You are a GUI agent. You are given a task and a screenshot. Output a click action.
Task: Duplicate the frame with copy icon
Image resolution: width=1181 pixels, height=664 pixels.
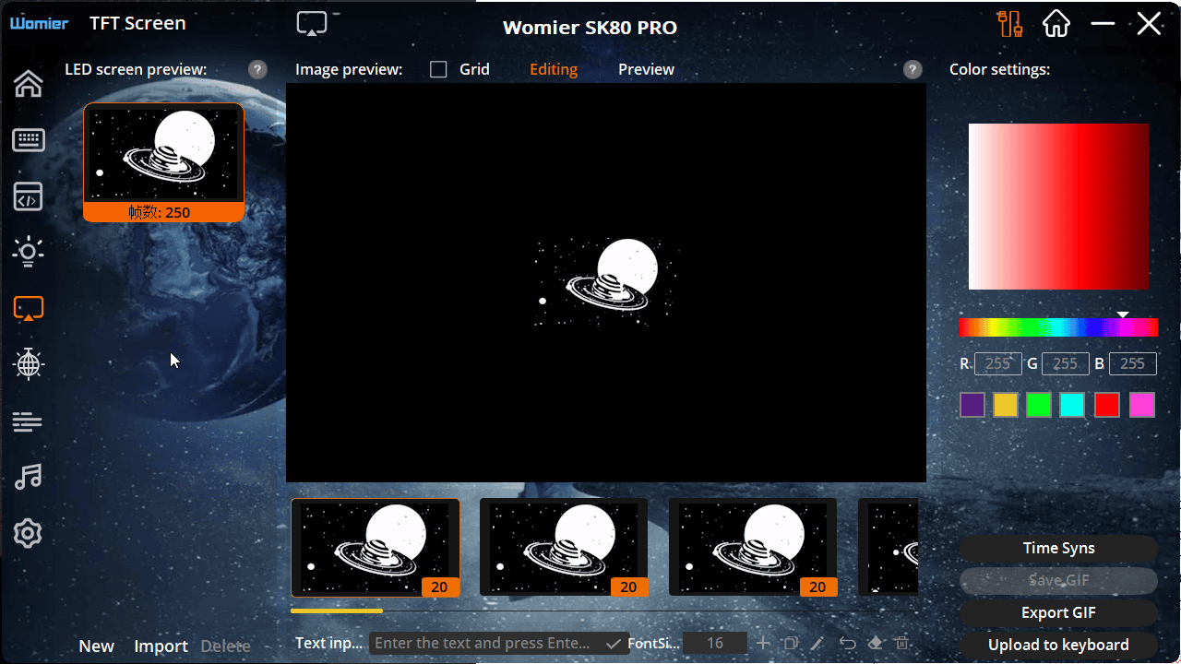point(790,644)
